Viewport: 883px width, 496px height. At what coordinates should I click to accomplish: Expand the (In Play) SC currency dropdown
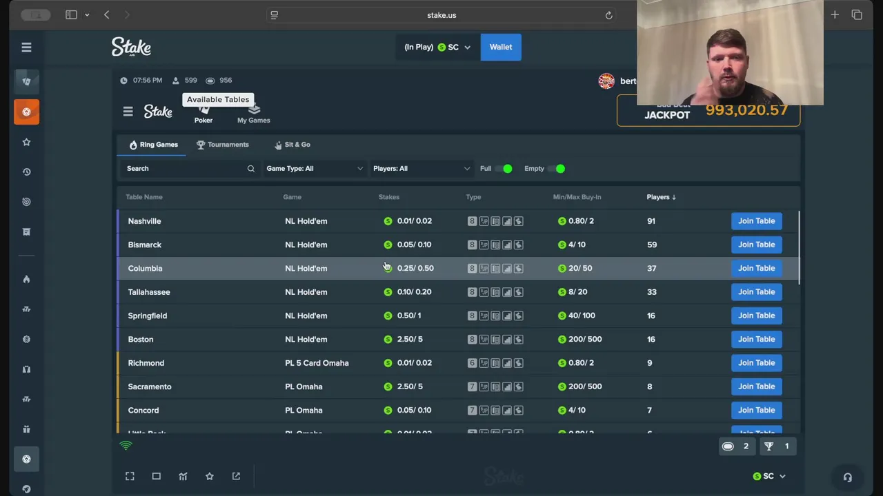[x=437, y=47]
